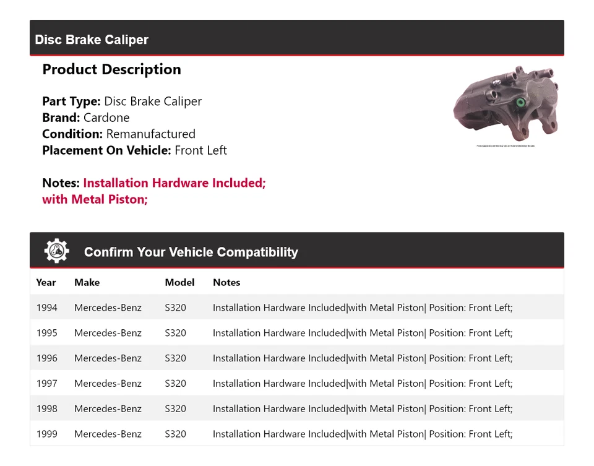Click Placement On Vehicle: Front Left
This screenshot has height=466, width=594.
coord(134,150)
